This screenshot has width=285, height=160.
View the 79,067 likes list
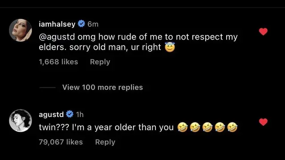pyautogui.click(x=61, y=142)
